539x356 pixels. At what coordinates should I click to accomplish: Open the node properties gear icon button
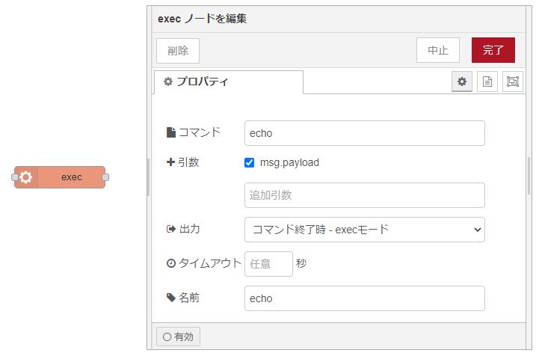[x=462, y=82]
